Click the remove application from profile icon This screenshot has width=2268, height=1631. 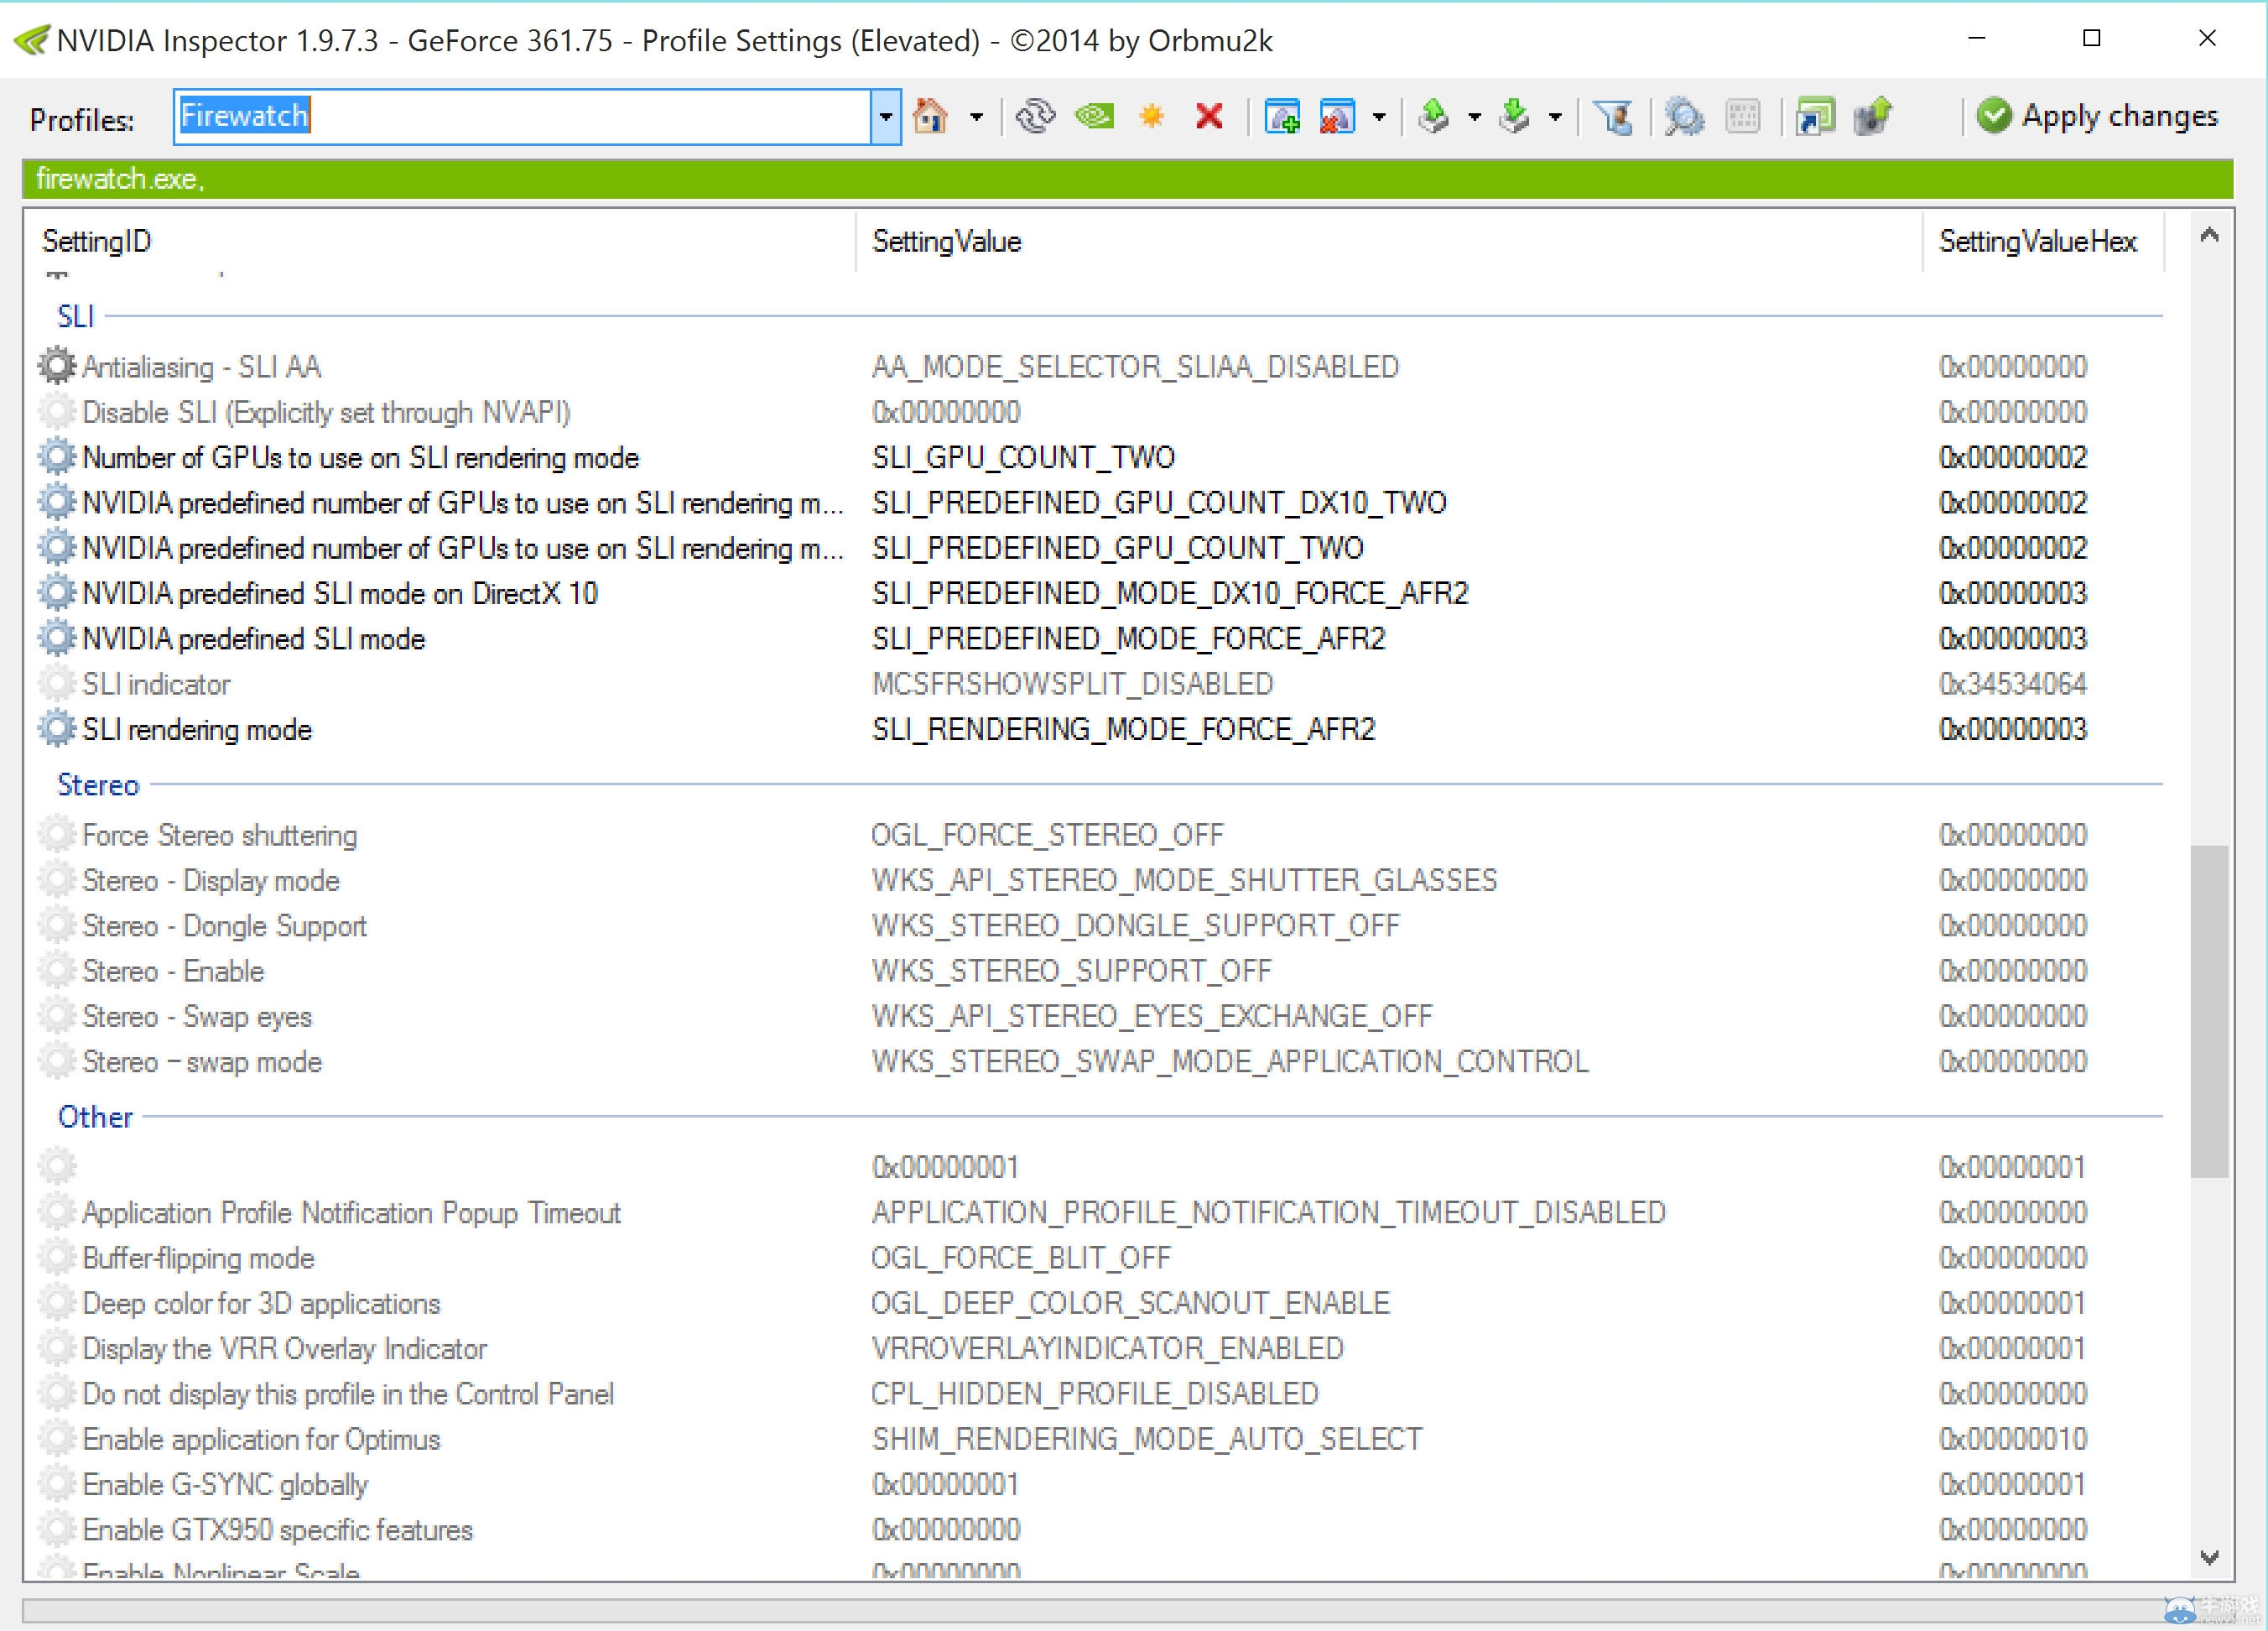click(1338, 116)
